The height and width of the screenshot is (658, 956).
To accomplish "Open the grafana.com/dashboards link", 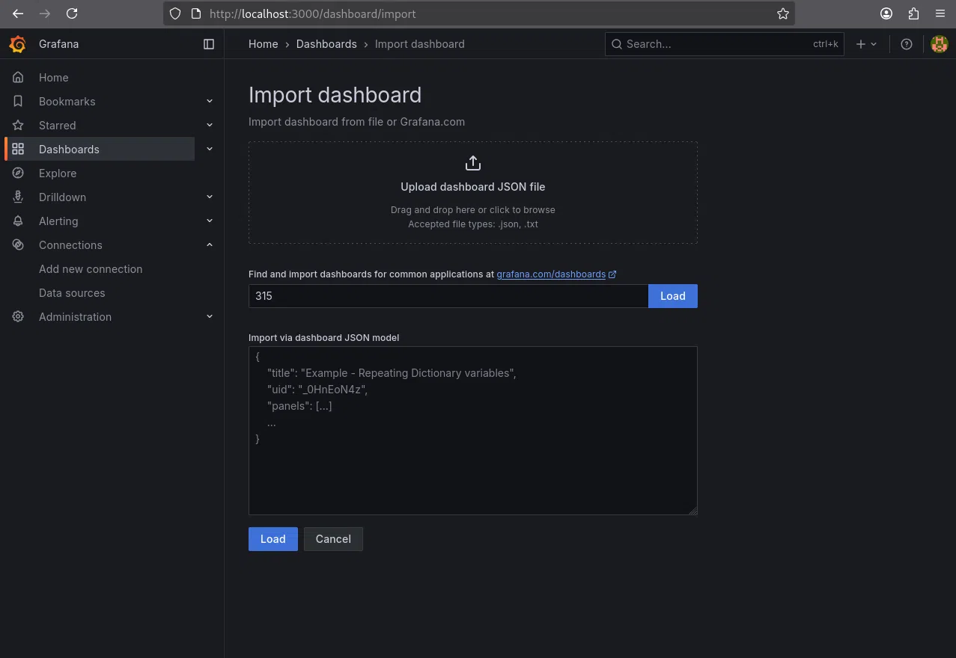I will click(551, 274).
